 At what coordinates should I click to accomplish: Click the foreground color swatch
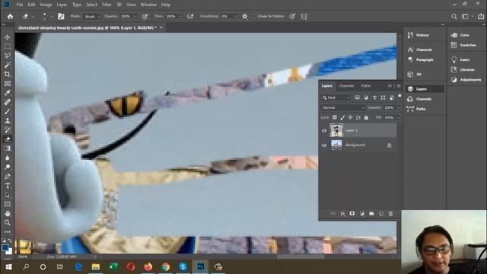click(5, 248)
